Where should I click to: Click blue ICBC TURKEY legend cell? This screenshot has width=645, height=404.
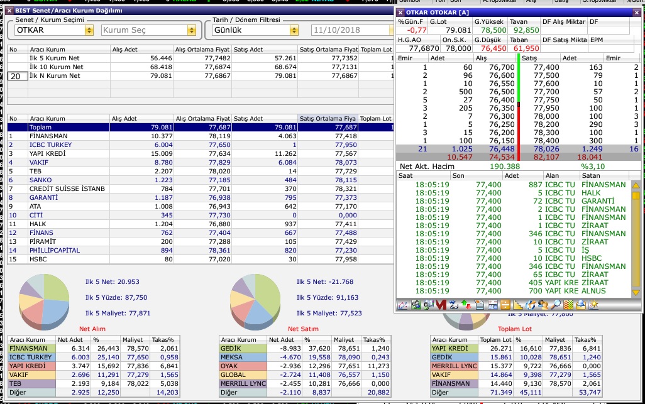click(32, 358)
